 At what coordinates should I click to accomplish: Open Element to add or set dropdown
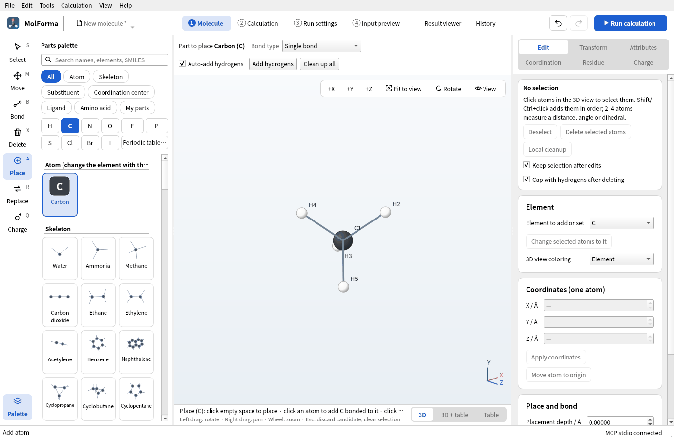pyautogui.click(x=622, y=223)
